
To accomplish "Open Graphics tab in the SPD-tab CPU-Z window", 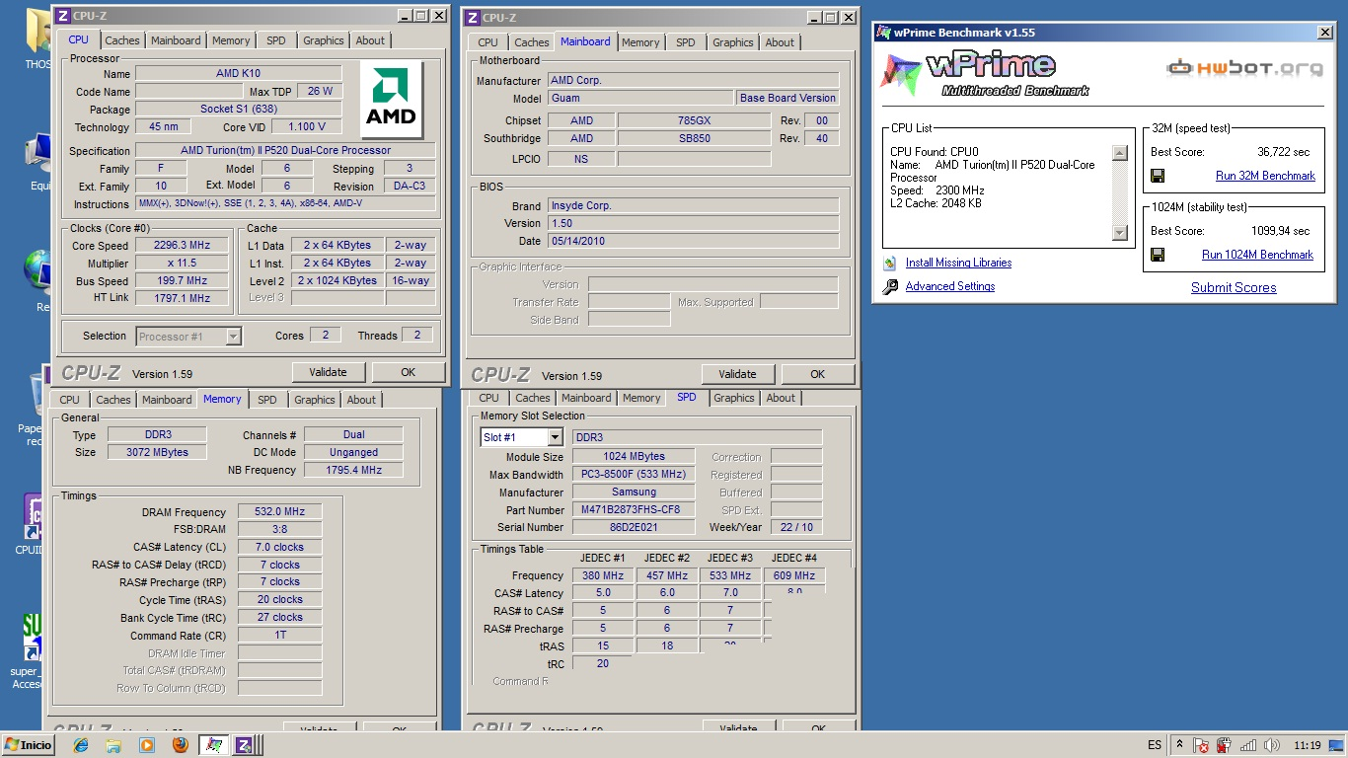I will coord(734,398).
